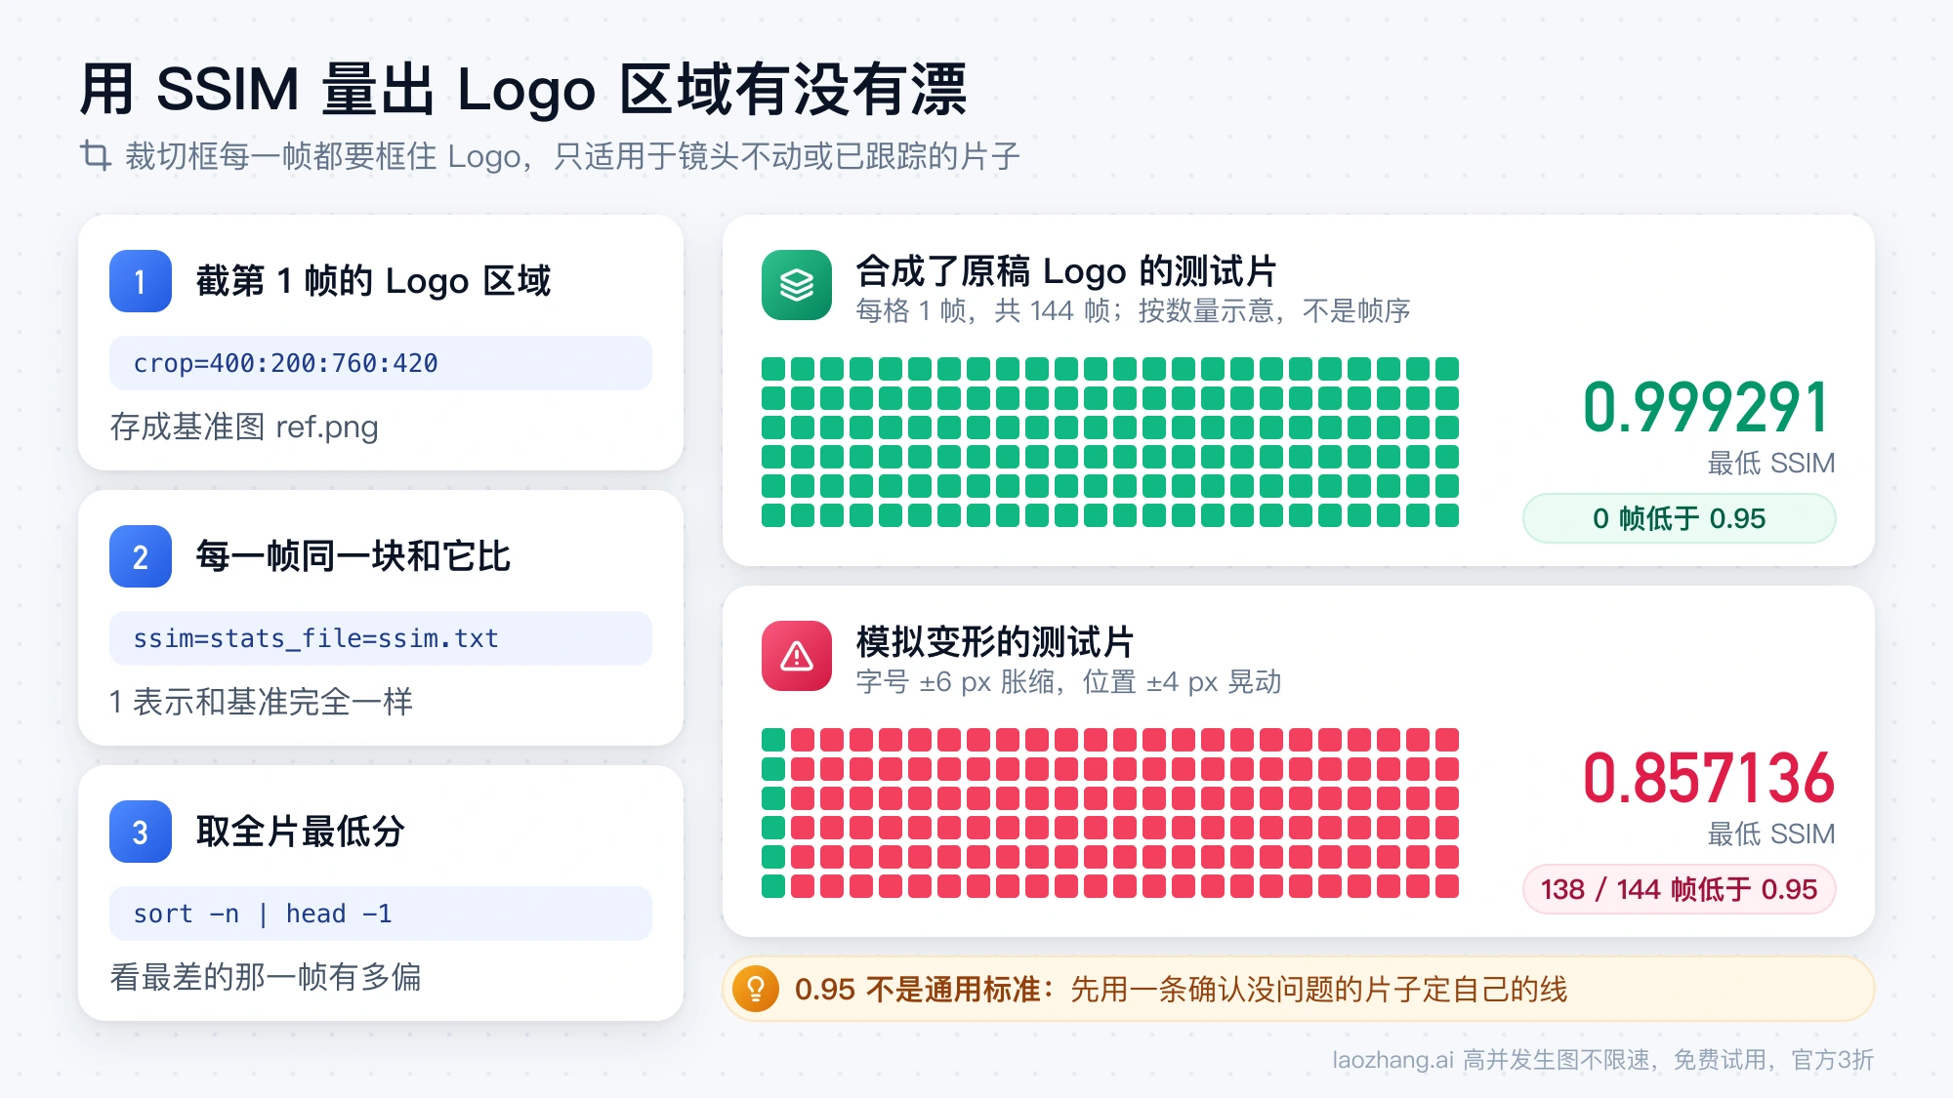1953x1098 pixels.
Task: Select the crop=400:200:760:420 code snippet
Action: [x=381, y=363]
